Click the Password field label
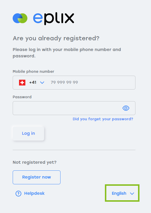 [22, 97]
